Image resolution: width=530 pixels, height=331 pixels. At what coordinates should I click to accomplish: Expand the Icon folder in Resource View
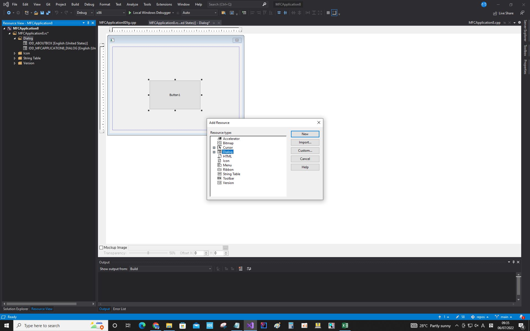pos(15,53)
